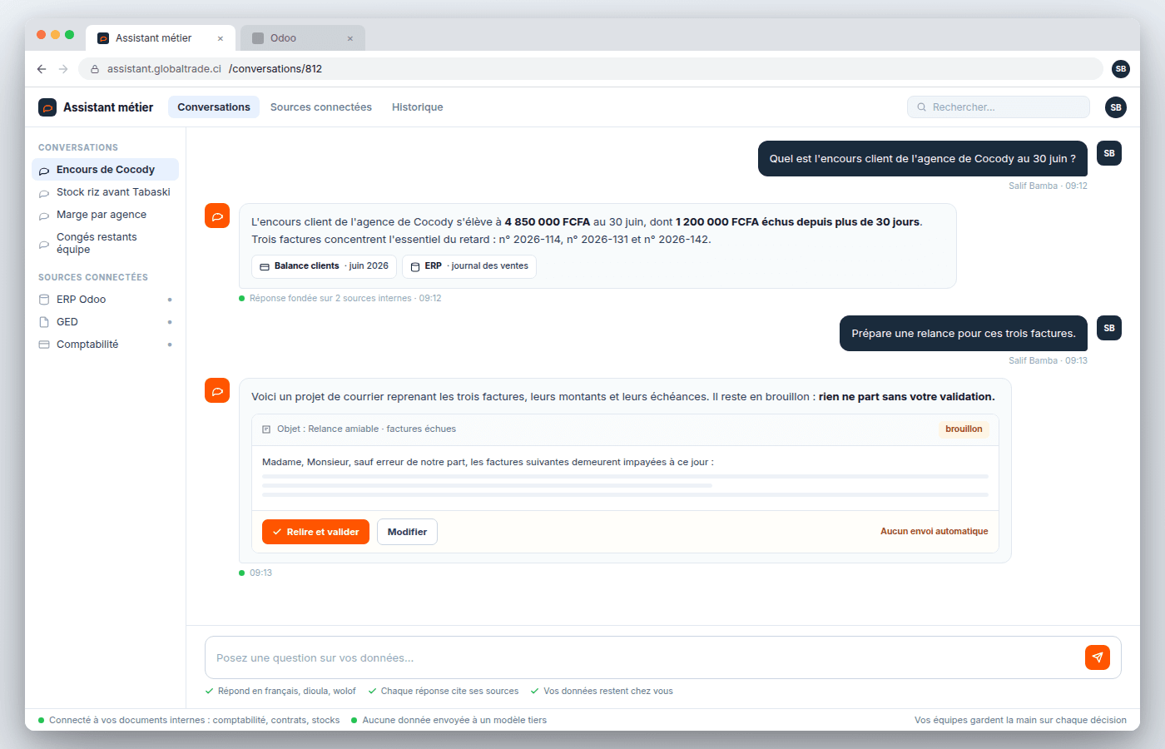
Task: Open the ERP journal des ventes source chip
Action: click(469, 266)
